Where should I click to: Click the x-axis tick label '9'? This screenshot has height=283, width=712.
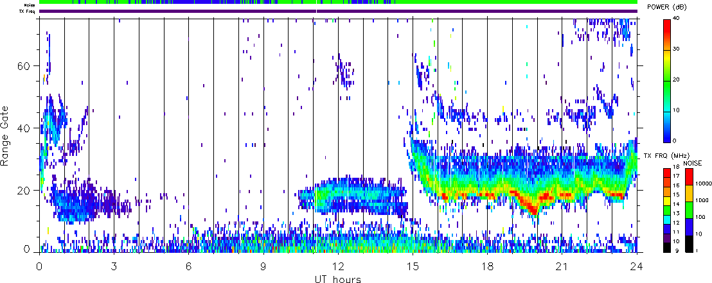coord(263,266)
